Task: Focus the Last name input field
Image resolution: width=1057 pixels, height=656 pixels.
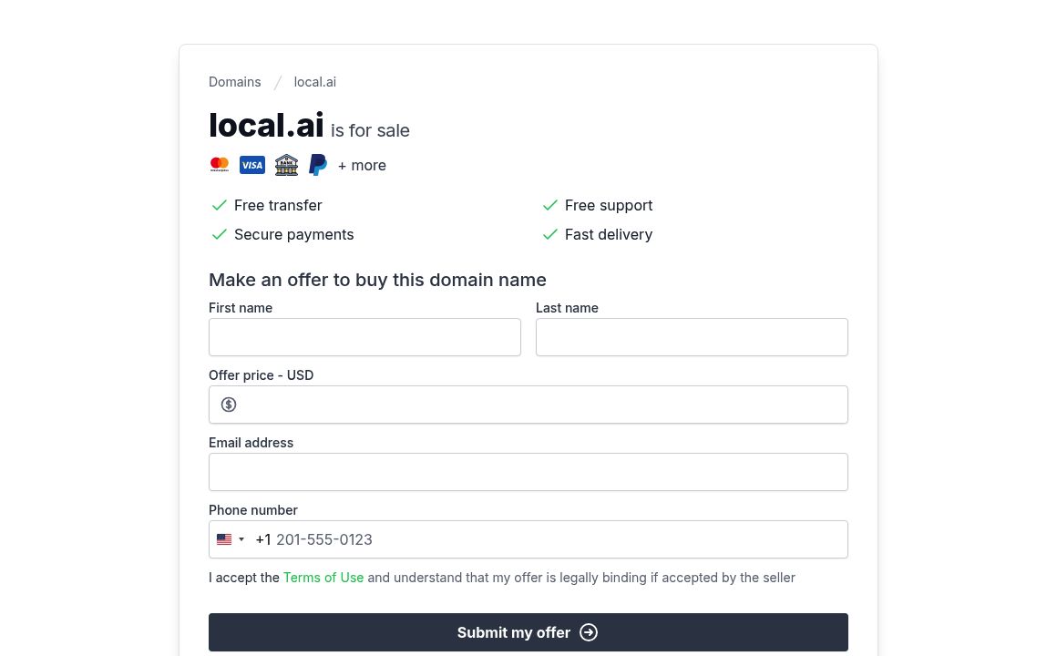Action: (692, 337)
